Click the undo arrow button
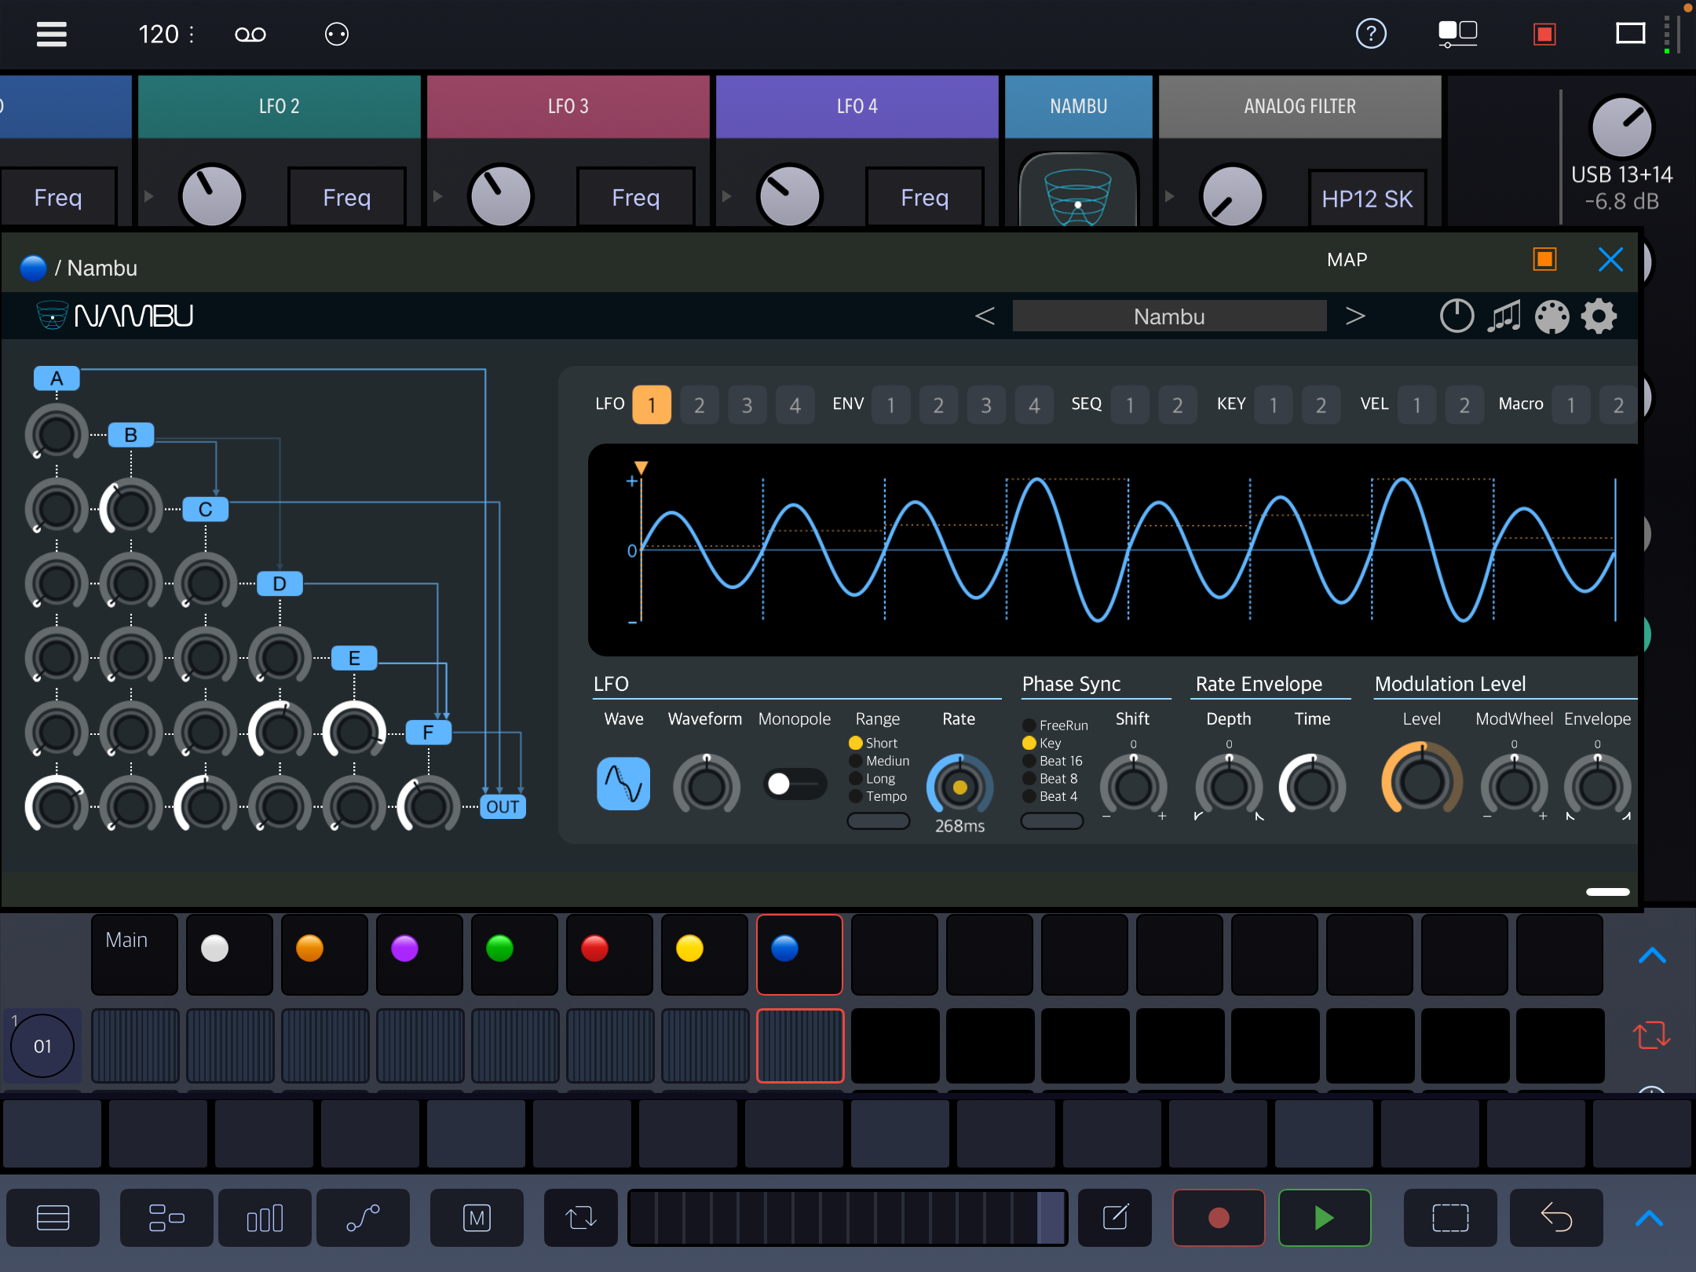The height and width of the screenshot is (1272, 1696). coord(1556,1218)
